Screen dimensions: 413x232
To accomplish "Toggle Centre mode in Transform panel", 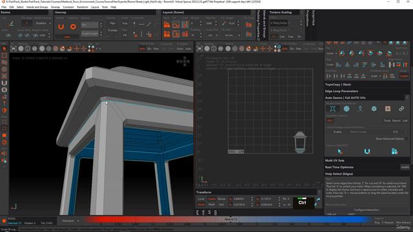I will coord(212,199).
